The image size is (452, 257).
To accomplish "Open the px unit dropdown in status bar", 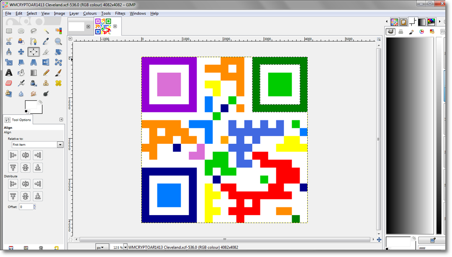I will tap(102, 247).
